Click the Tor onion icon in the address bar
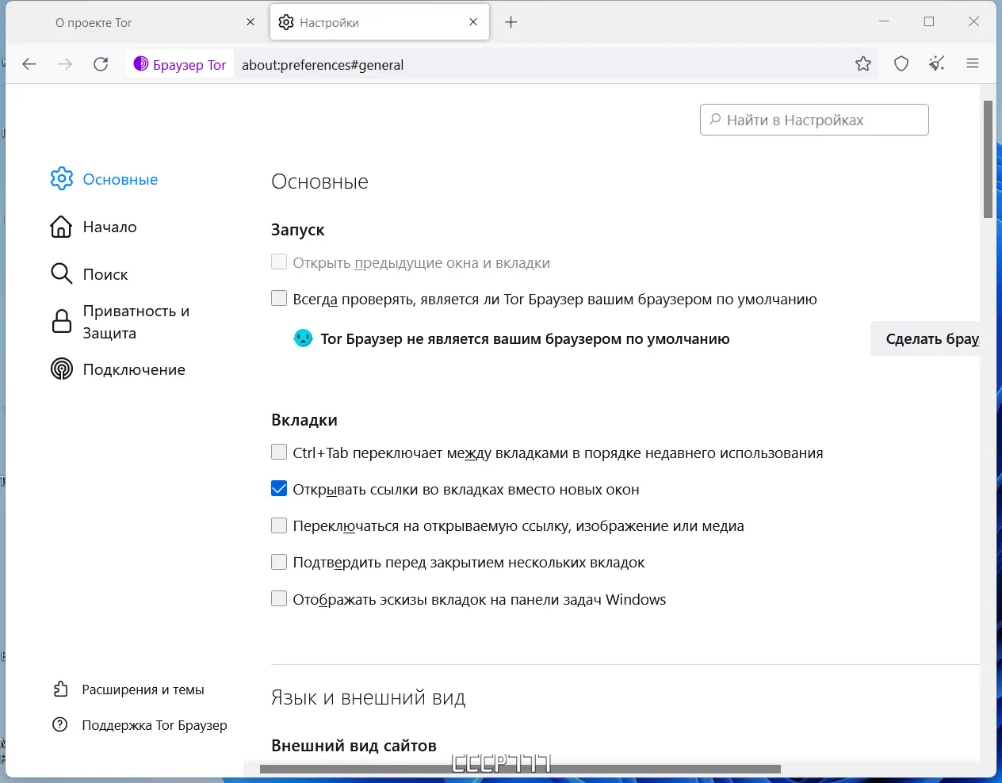The width and height of the screenshot is (1002, 783). point(141,64)
